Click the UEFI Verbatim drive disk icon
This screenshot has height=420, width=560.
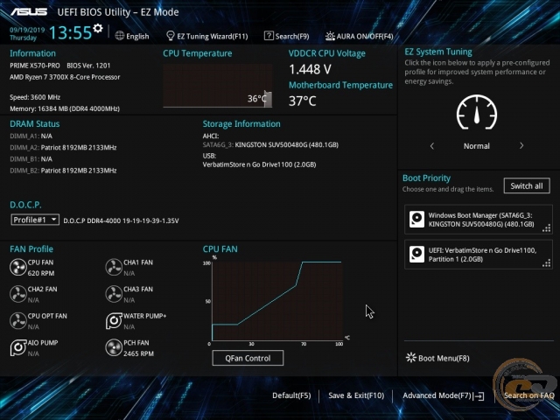click(x=416, y=255)
